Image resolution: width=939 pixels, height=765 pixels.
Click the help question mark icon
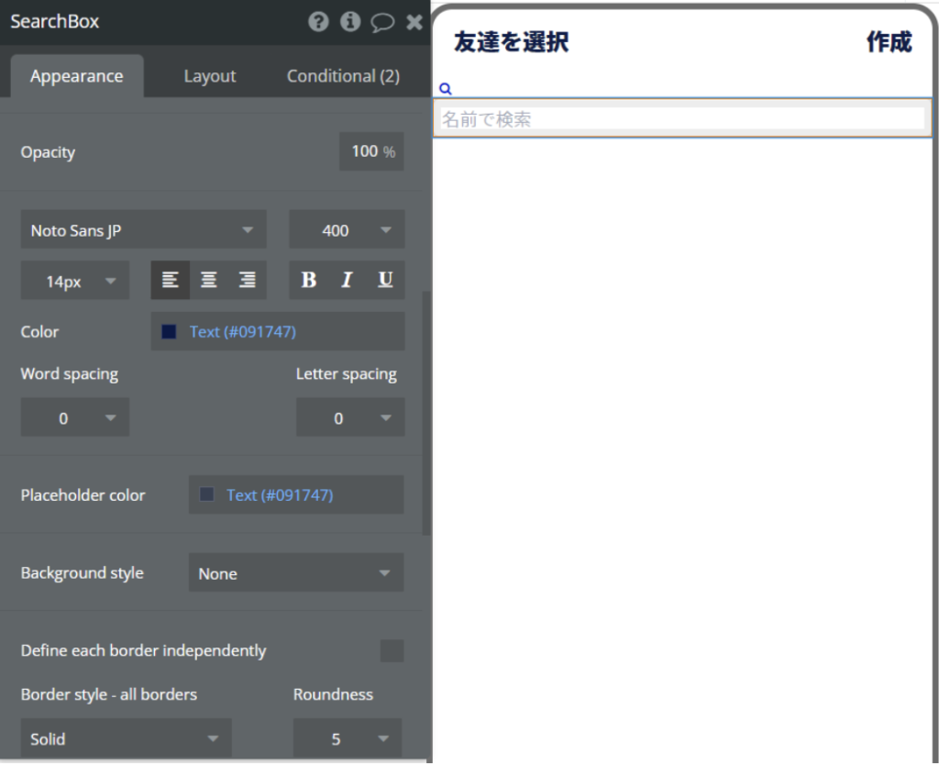pyautogui.click(x=318, y=22)
